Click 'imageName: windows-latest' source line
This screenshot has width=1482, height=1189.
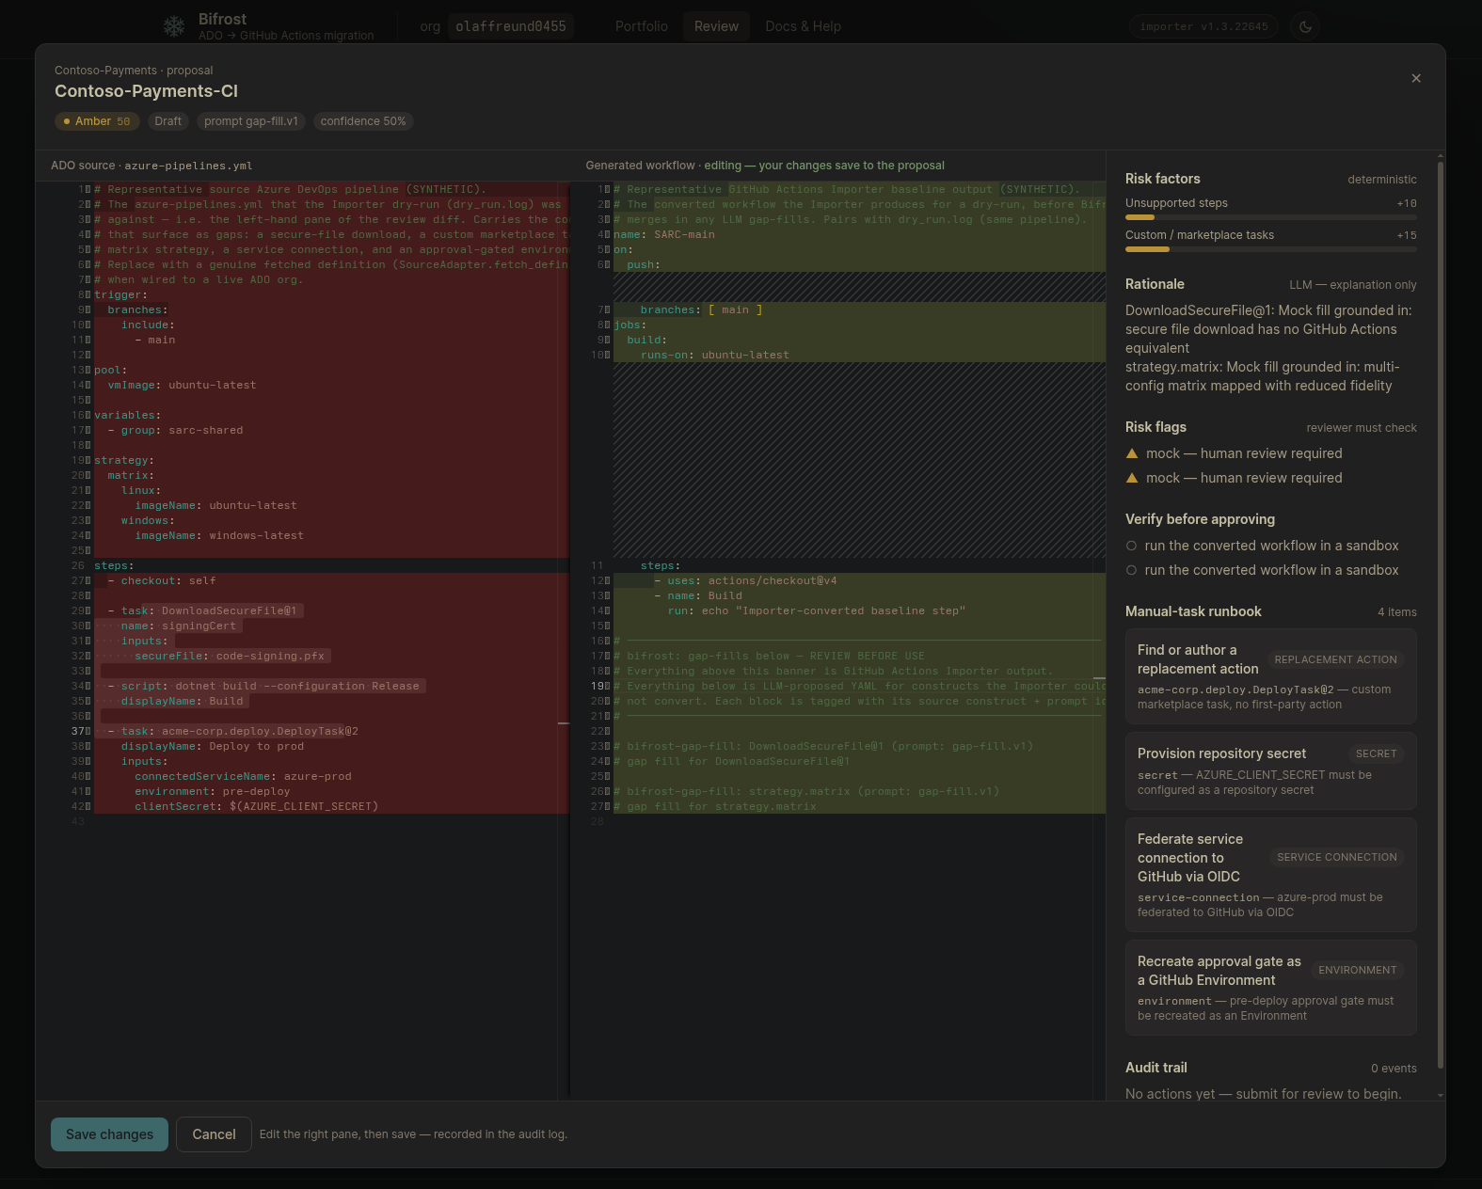coord(219,535)
